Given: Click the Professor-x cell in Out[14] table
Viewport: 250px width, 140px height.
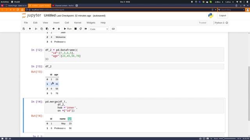Looking at the screenshot, I should click(60, 128).
